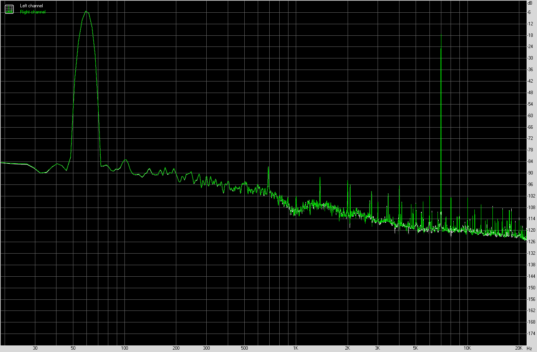
Task: Click the top of the 60 Hz peak
Action: tap(86, 12)
